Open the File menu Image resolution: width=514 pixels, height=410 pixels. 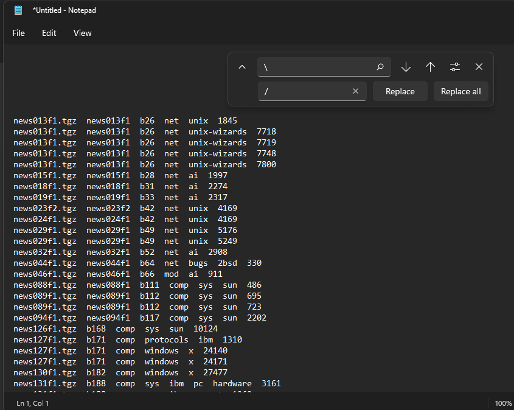(x=18, y=33)
